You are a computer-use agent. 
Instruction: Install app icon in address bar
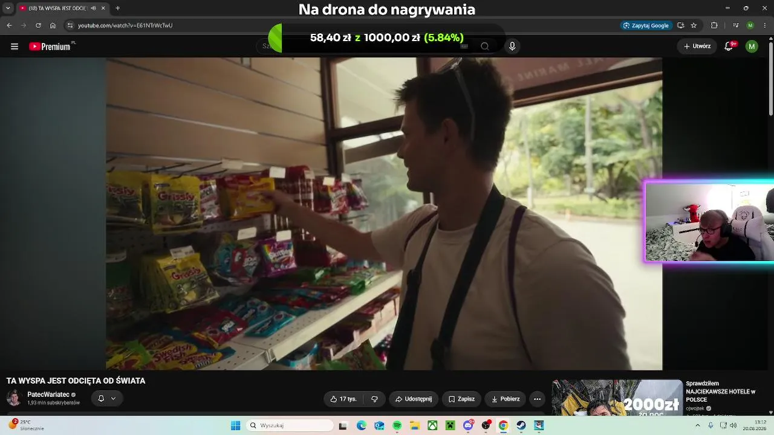point(681,25)
